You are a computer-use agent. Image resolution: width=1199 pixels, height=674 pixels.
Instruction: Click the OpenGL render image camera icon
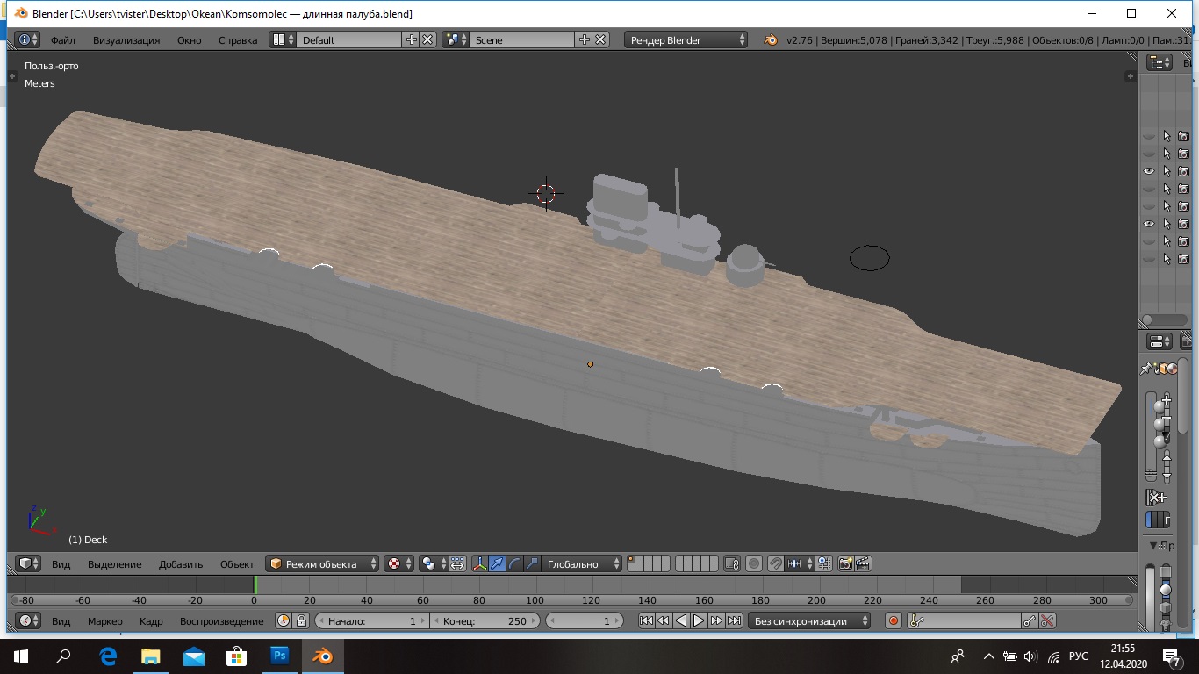845,563
